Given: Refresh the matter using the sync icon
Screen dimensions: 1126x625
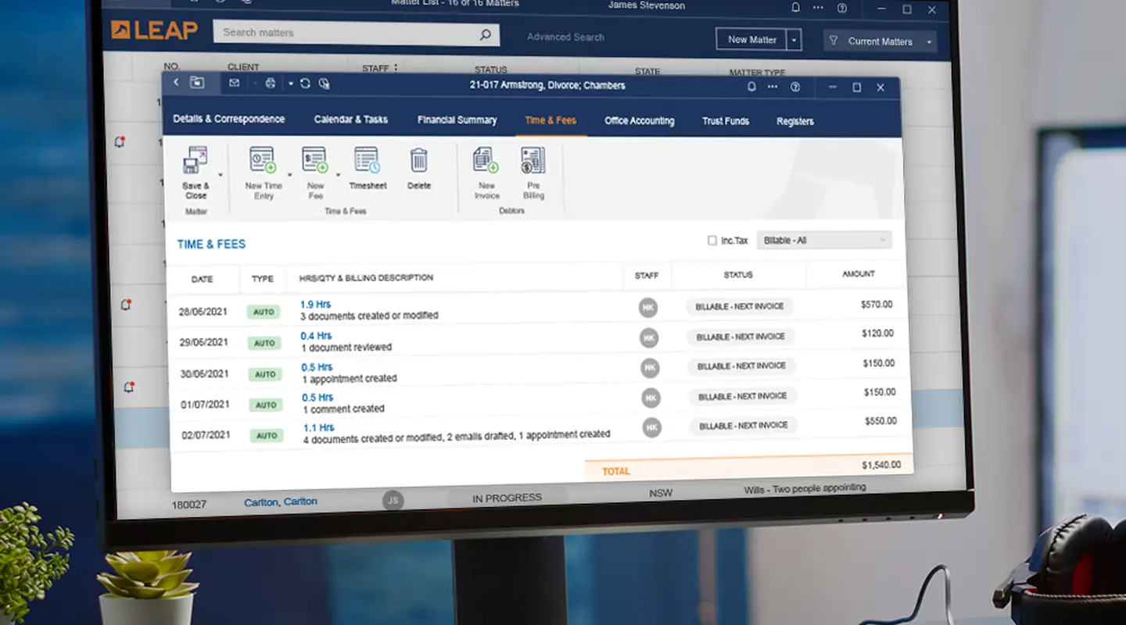Looking at the screenshot, I should [305, 84].
